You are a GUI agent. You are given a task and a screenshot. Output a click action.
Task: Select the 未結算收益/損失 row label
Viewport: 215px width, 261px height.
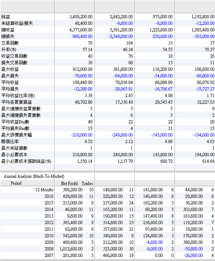click(x=17, y=23)
